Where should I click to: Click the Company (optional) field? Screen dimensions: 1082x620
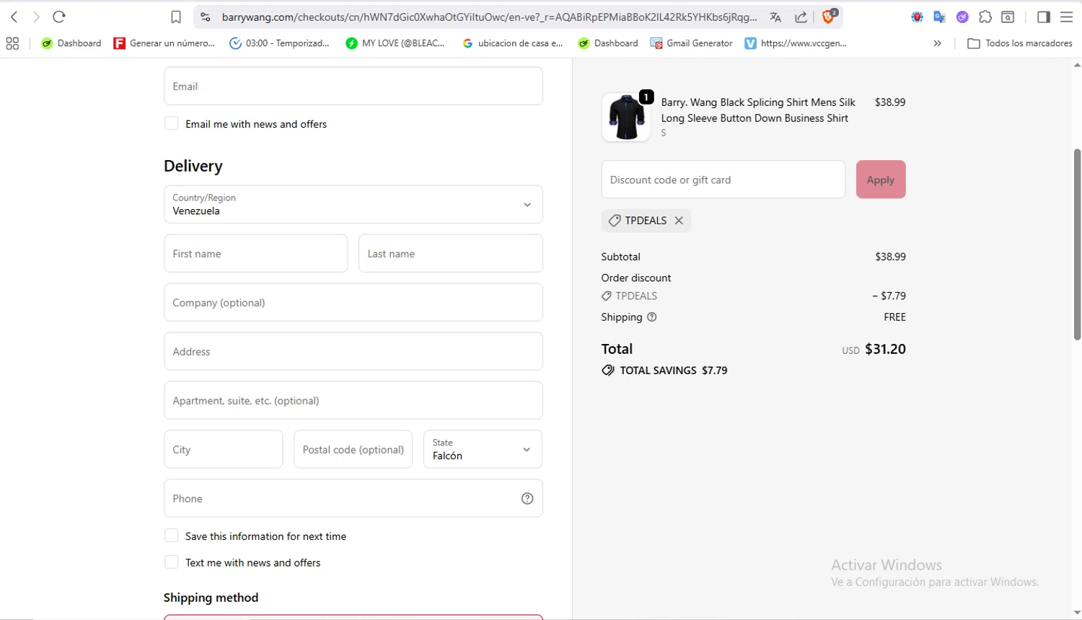(x=353, y=302)
